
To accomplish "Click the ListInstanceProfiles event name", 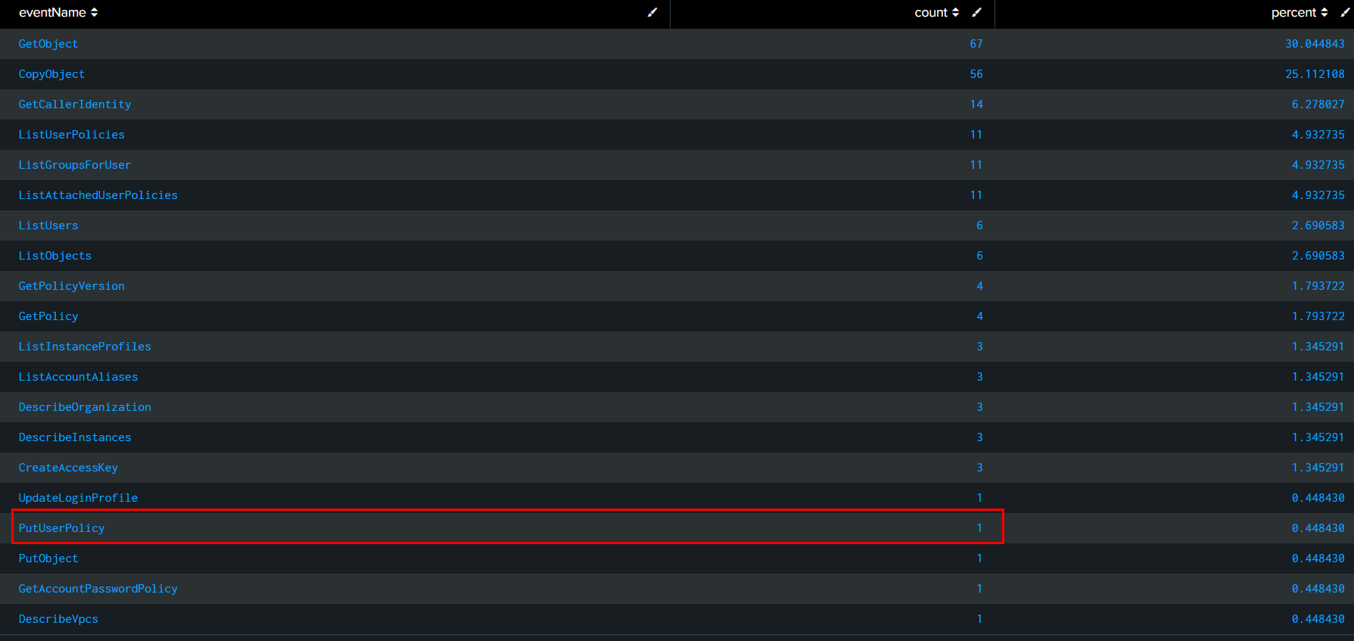I will click(85, 347).
